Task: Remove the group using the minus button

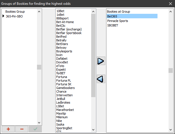Action: 22,129
